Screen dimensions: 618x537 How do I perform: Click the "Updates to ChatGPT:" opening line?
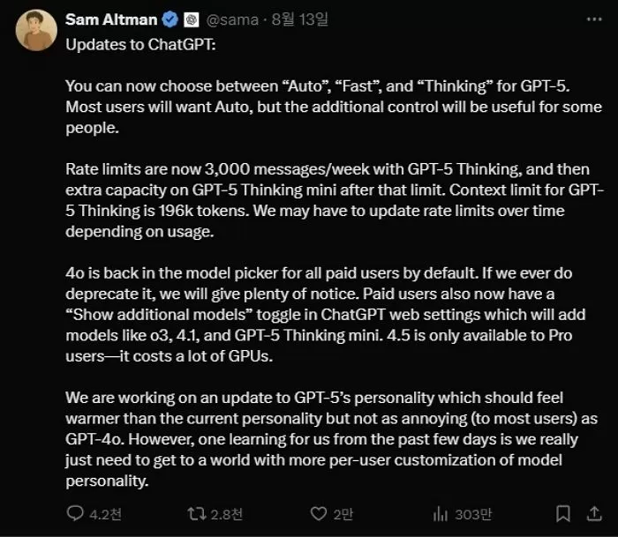140,44
